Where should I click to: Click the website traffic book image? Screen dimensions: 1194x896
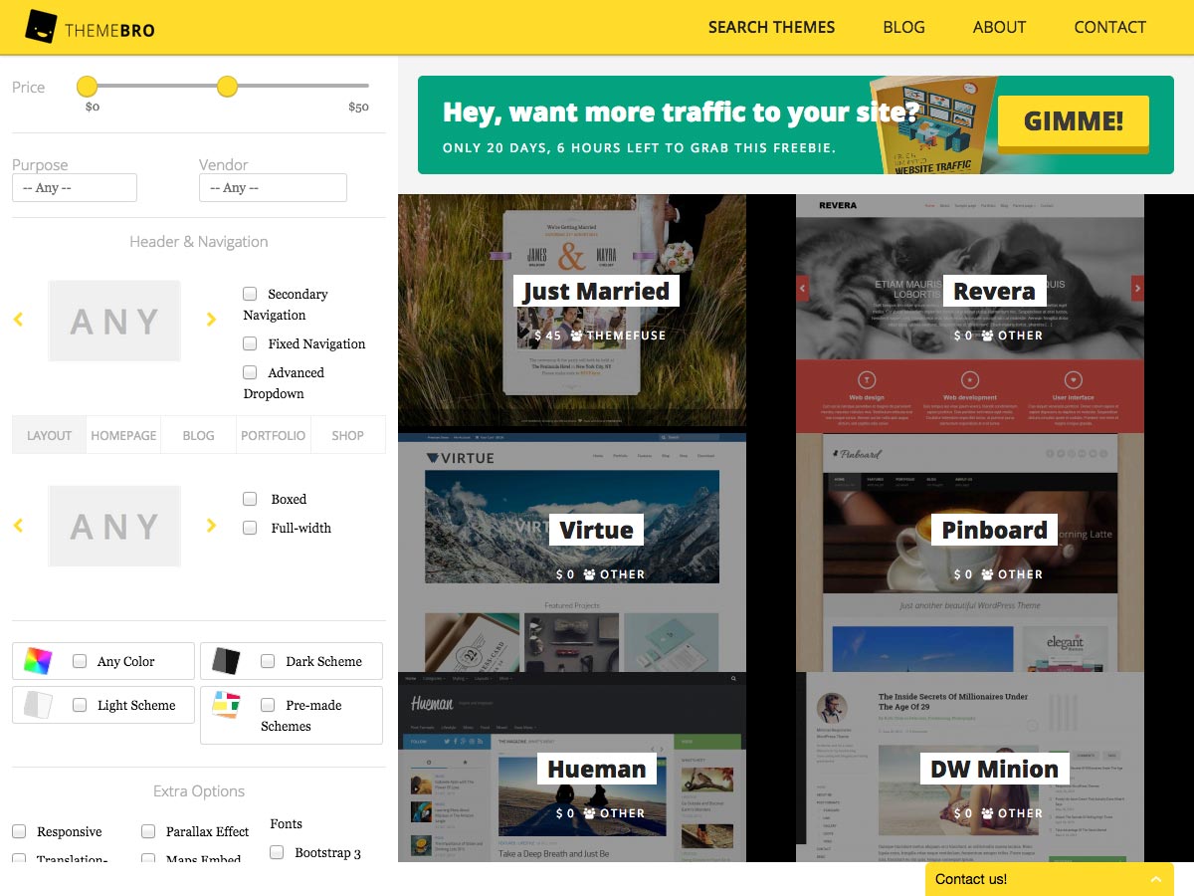coord(932,126)
